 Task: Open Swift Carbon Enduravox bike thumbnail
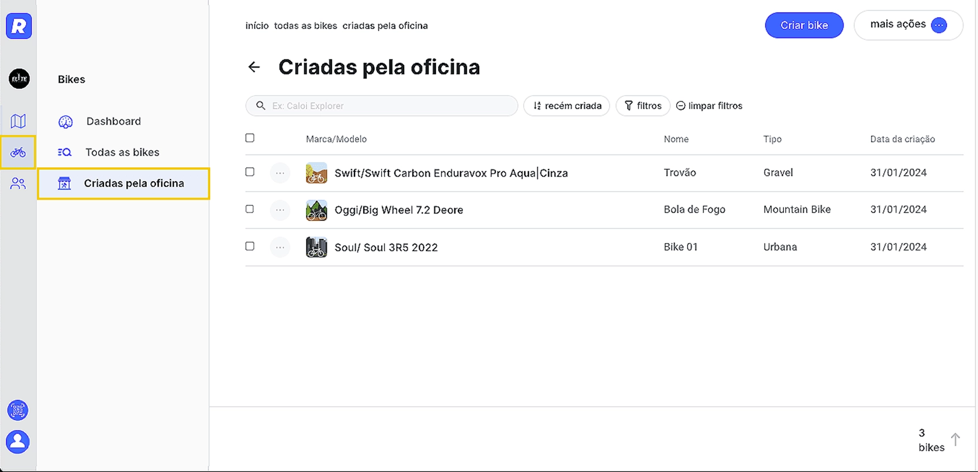pos(316,173)
